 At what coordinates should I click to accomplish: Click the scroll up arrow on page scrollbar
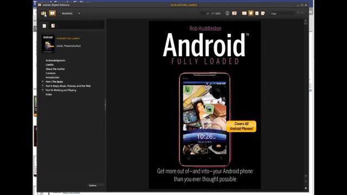click(x=306, y=21)
